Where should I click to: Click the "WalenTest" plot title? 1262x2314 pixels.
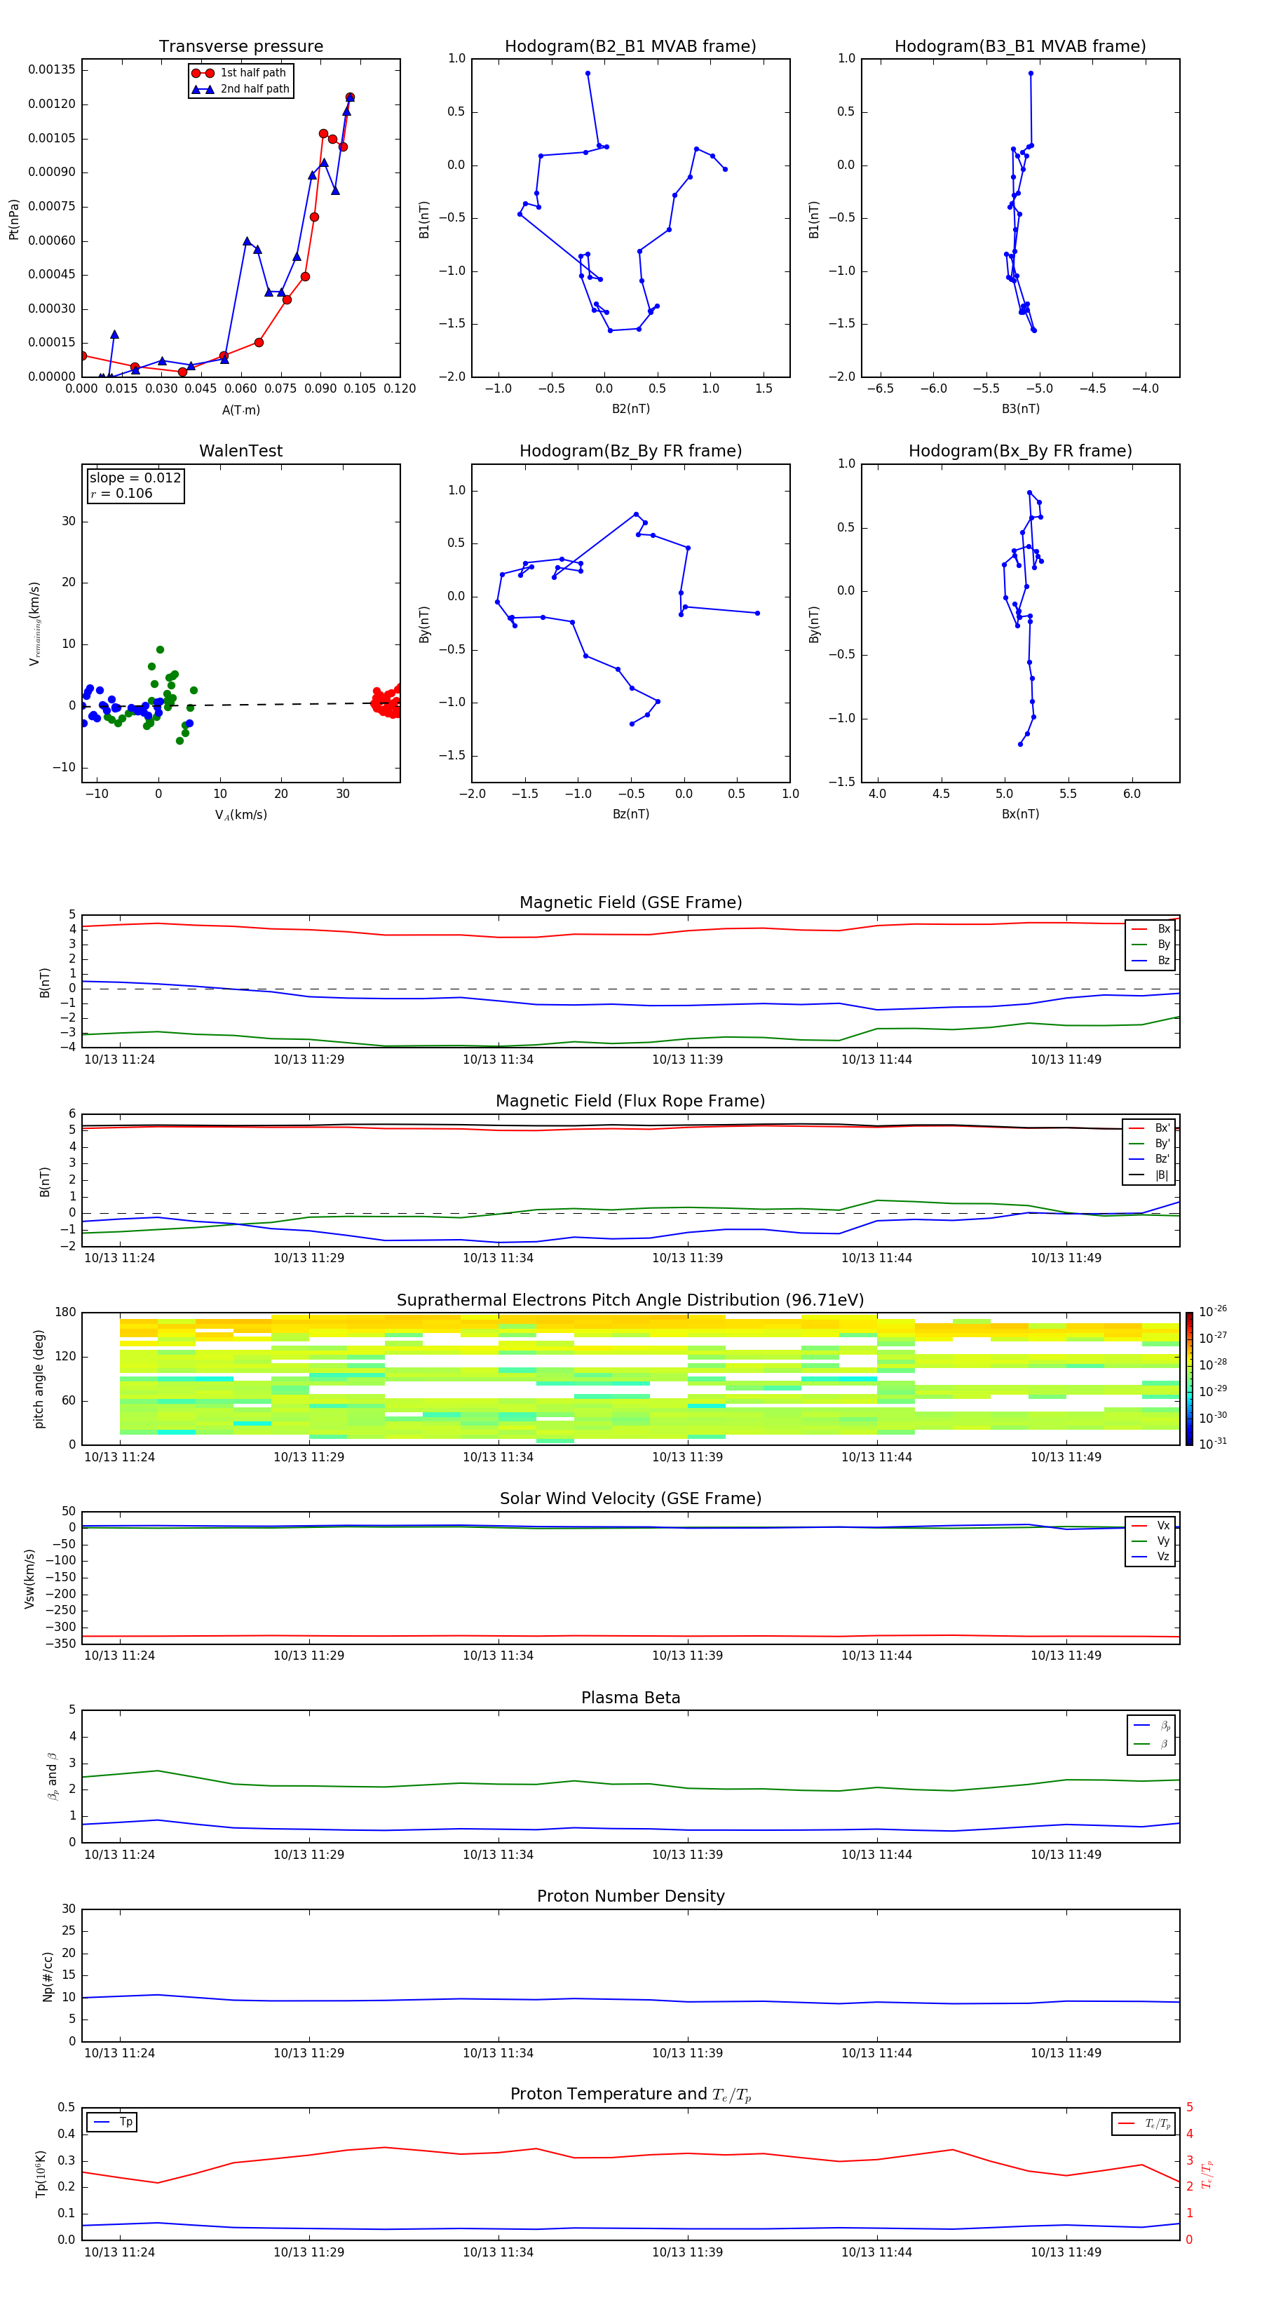coord(240,451)
